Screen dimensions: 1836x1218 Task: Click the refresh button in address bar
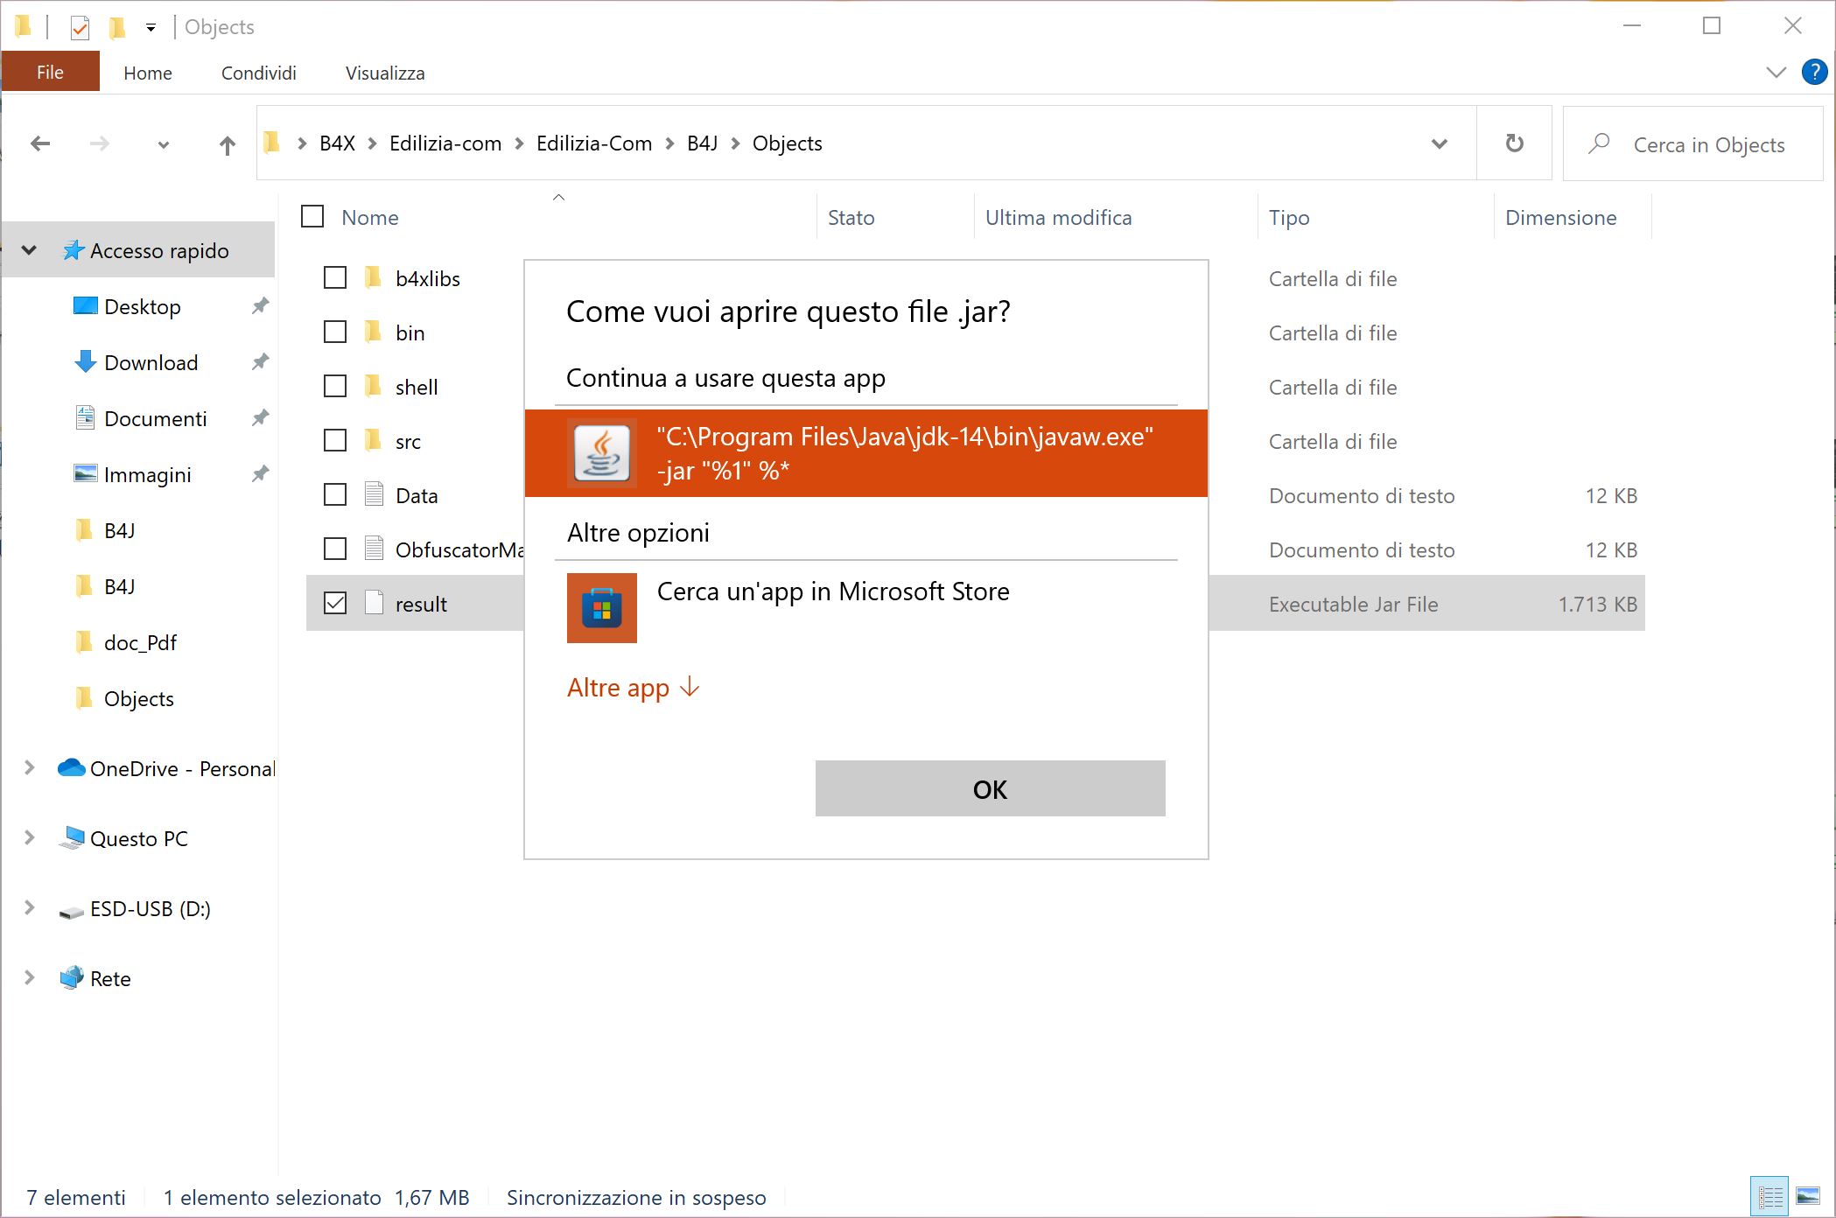pyautogui.click(x=1514, y=143)
